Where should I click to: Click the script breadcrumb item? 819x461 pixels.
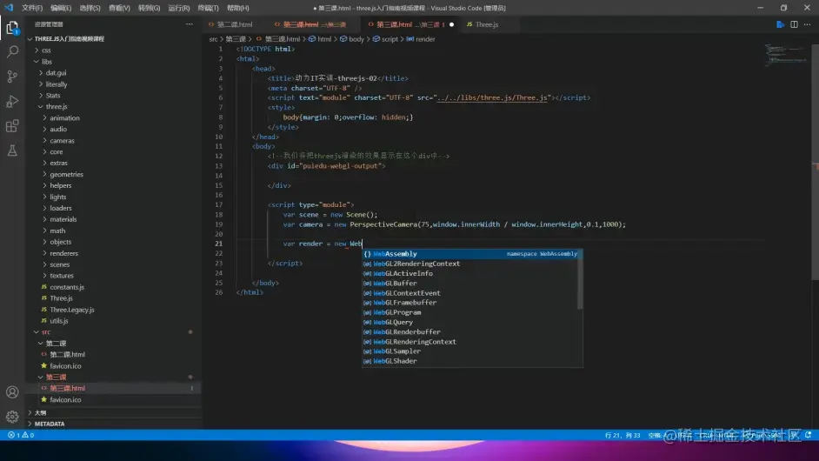385,39
